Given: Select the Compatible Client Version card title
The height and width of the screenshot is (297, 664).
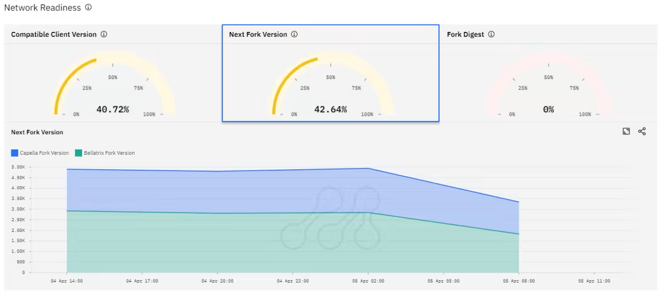Looking at the screenshot, I should 54,34.
